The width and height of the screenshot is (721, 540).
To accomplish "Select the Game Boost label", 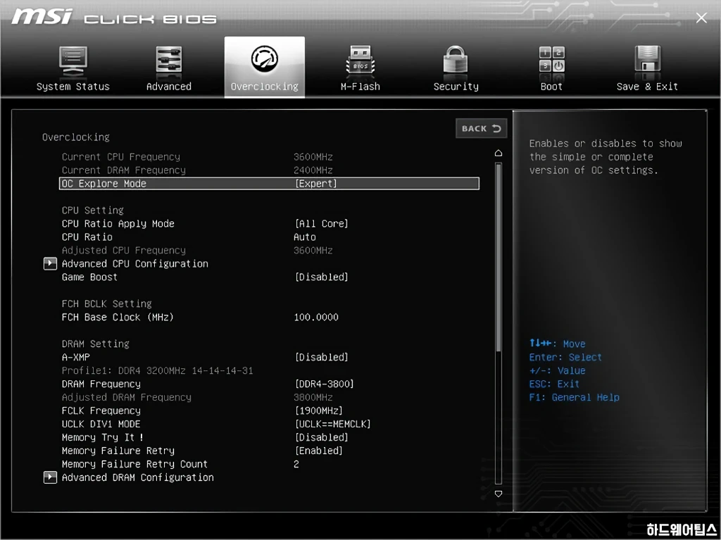I will coord(89,277).
